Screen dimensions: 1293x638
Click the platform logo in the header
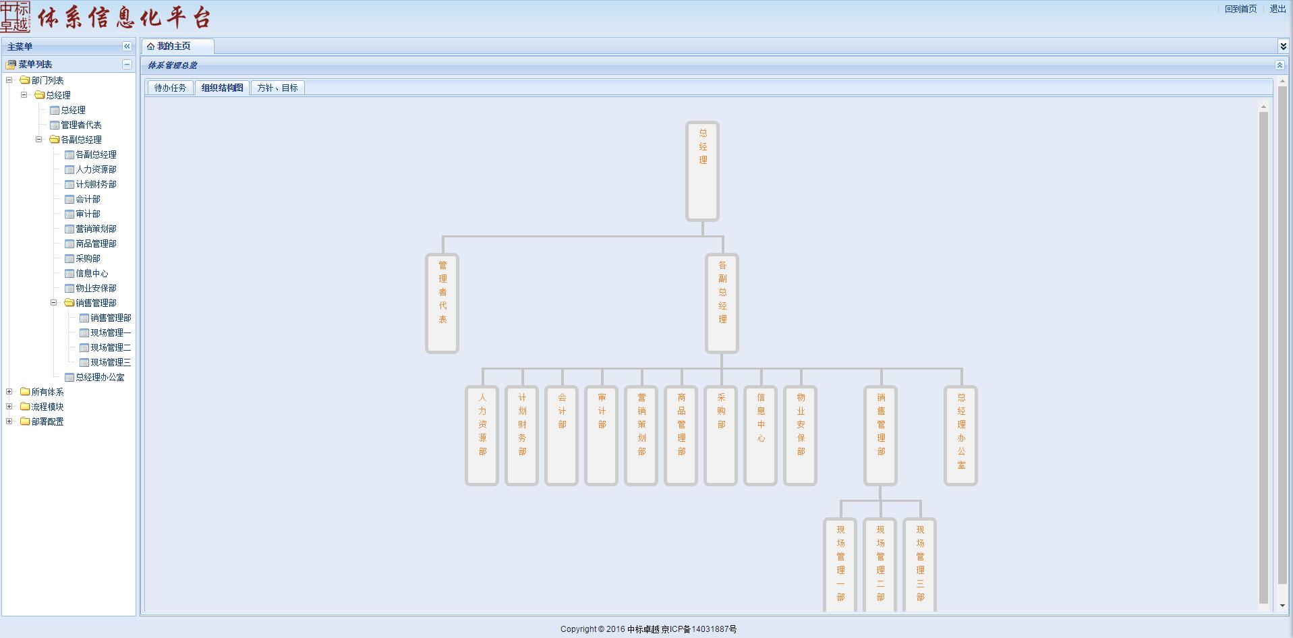16,18
